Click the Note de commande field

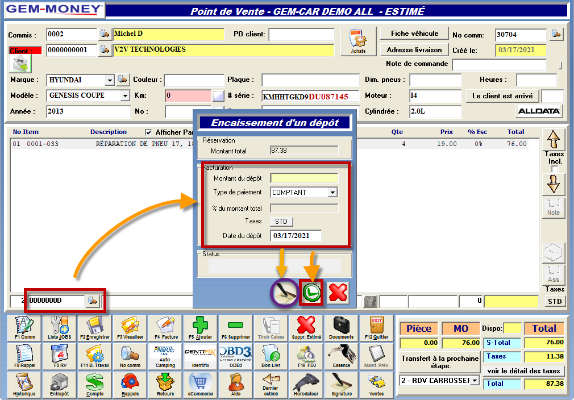pyautogui.click(x=500, y=65)
